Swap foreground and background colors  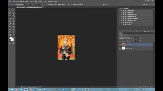tap(13, 37)
